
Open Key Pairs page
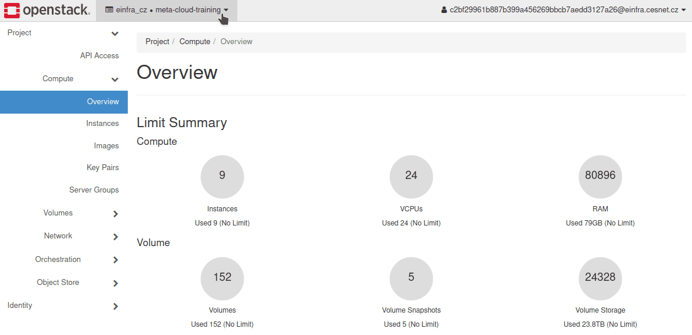[x=102, y=168]
